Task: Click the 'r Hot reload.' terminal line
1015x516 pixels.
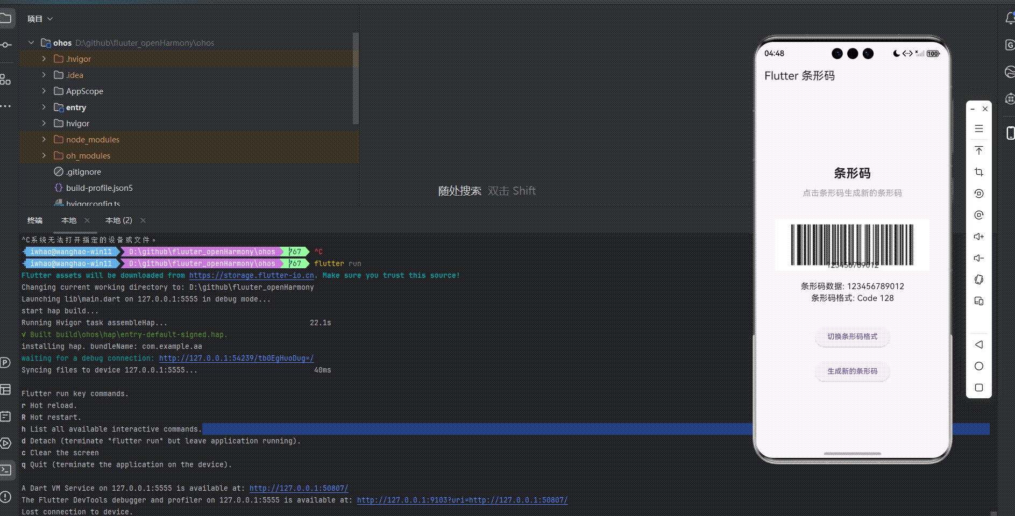Action: tap(49, 405)
